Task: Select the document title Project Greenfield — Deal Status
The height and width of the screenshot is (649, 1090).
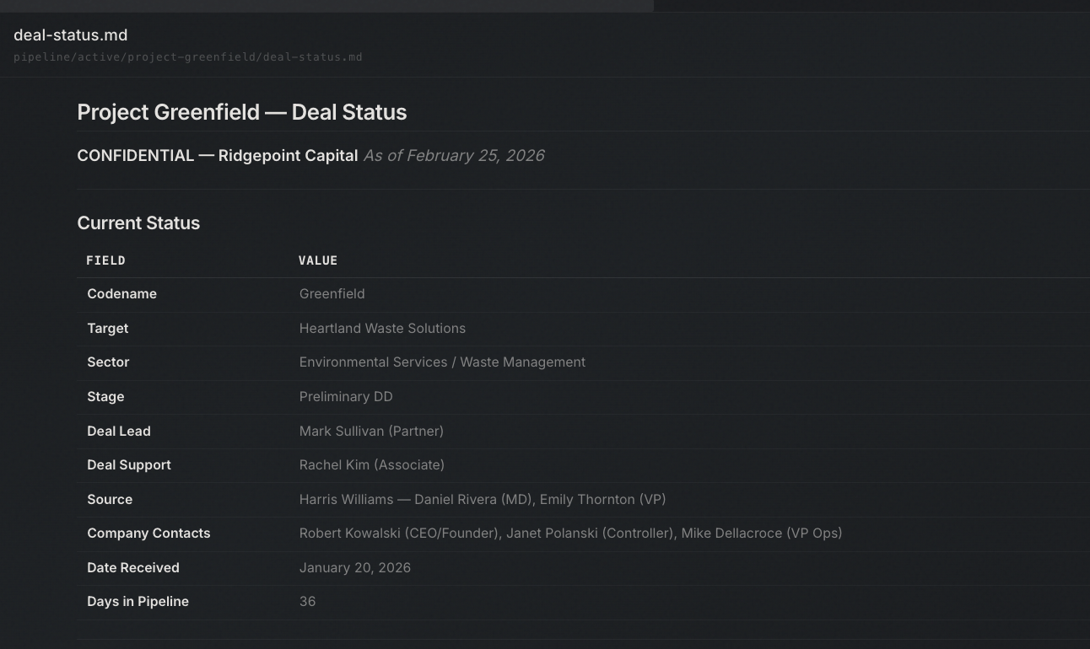Action: [242, 111]
